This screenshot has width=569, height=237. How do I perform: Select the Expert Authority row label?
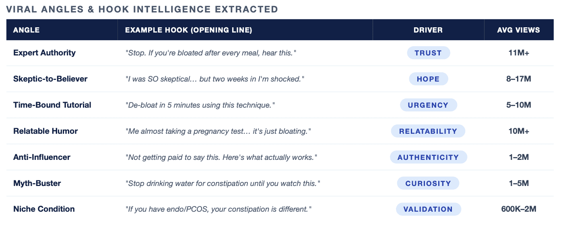(x=44, y=53)
